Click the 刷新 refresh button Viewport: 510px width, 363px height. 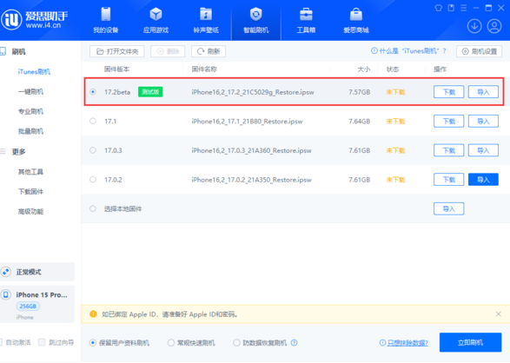[x=209, y=51]
